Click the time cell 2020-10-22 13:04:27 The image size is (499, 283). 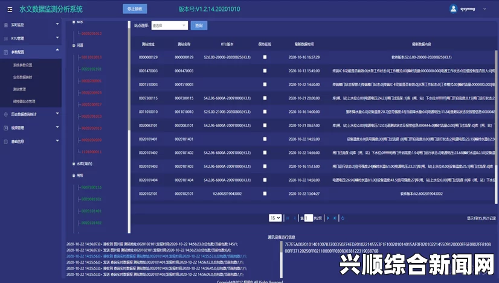coord(304,194)
